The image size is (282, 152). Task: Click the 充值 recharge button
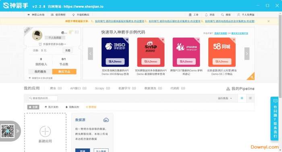[68, 51]
